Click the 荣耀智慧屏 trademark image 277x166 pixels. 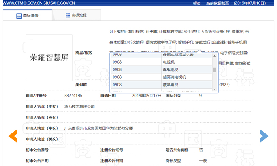coord(49,58)
